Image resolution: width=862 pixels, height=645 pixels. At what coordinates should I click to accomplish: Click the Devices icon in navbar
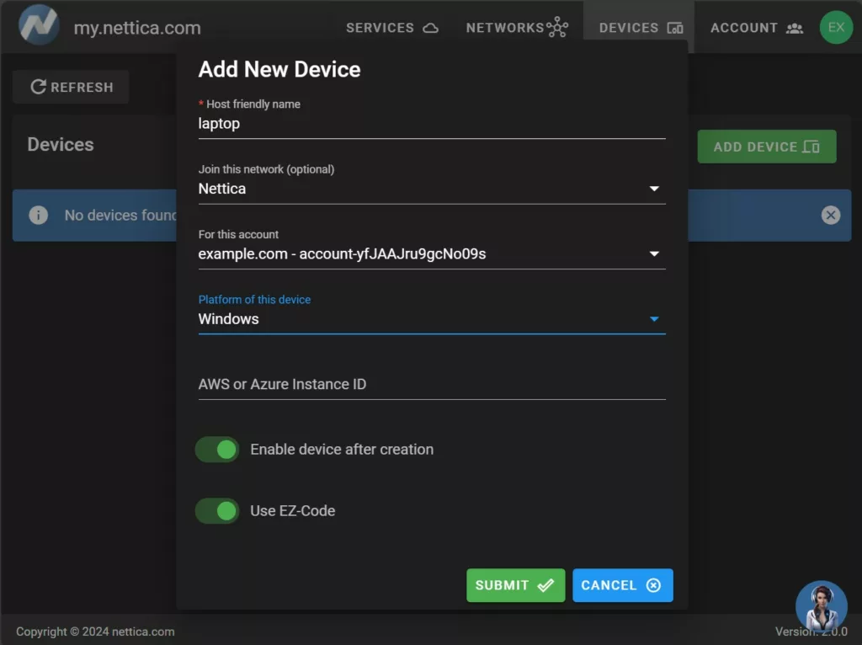coord(675,28)
